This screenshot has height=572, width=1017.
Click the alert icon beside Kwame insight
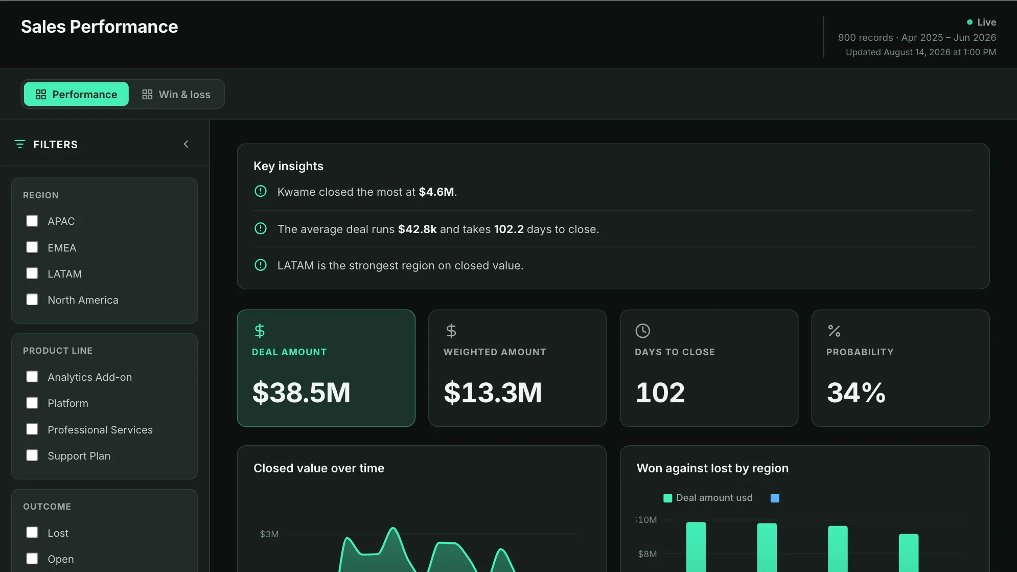click(261, 191)
